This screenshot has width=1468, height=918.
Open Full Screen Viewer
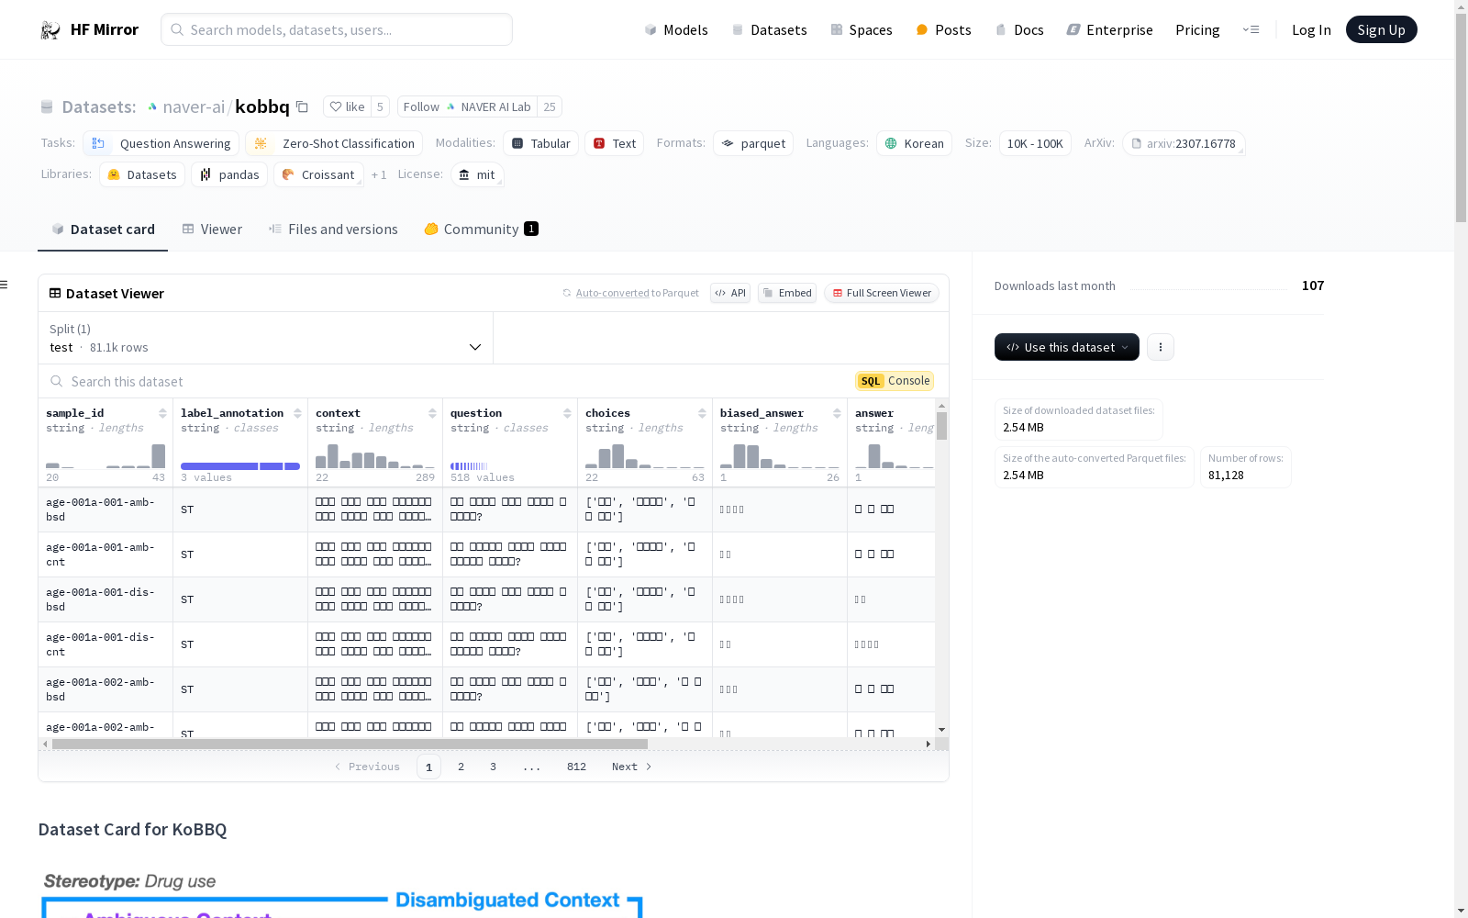(882, 293)
